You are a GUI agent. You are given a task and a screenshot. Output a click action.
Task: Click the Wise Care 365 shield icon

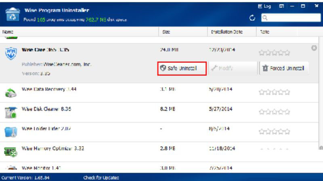pyautogui.click(x=11, y=53)
